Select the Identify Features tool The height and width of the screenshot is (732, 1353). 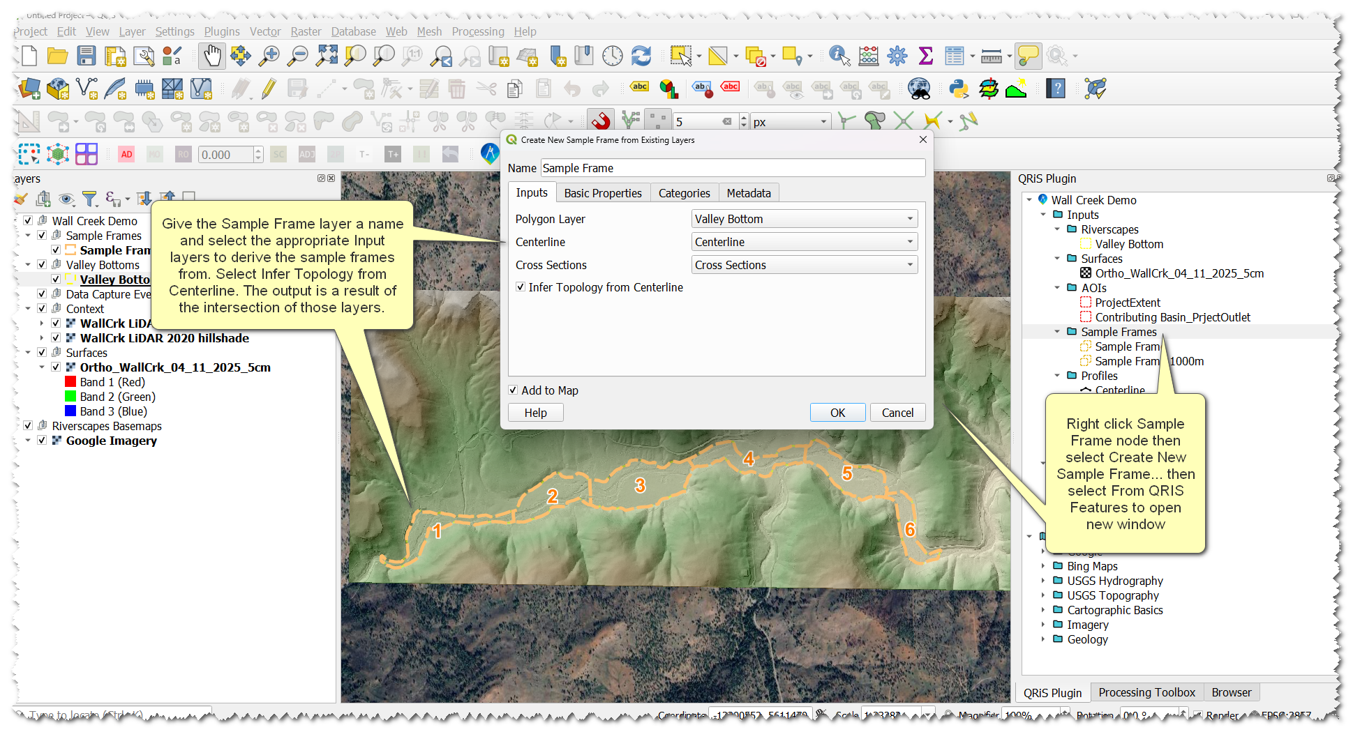(x=839, y=56)
